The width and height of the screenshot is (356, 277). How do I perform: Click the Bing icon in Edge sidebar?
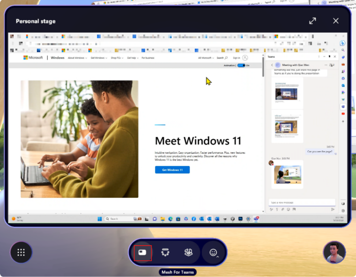343,43
